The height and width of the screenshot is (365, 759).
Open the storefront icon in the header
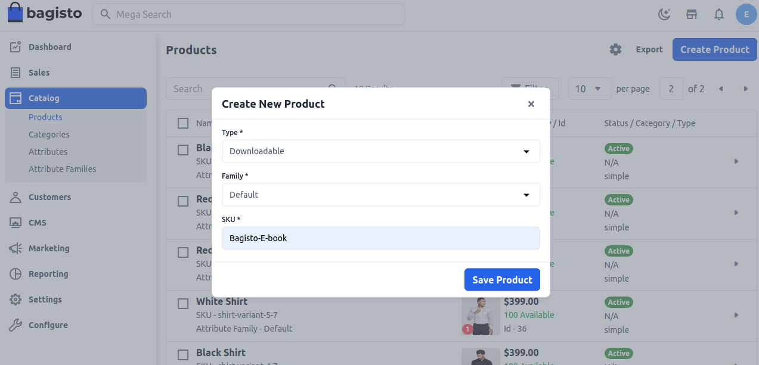click(692, 14)
